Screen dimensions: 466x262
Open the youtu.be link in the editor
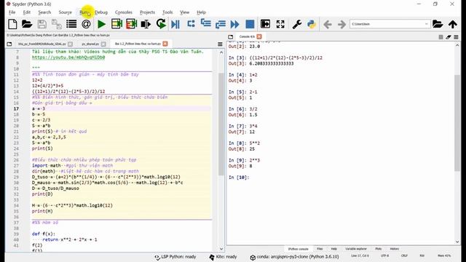[68, 57]
